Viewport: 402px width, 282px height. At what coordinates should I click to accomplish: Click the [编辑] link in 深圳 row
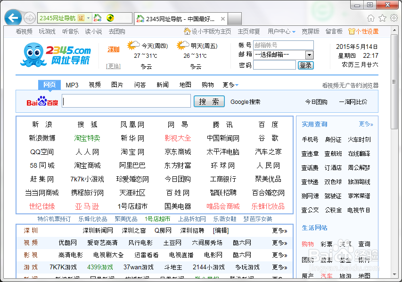[221, 231]
